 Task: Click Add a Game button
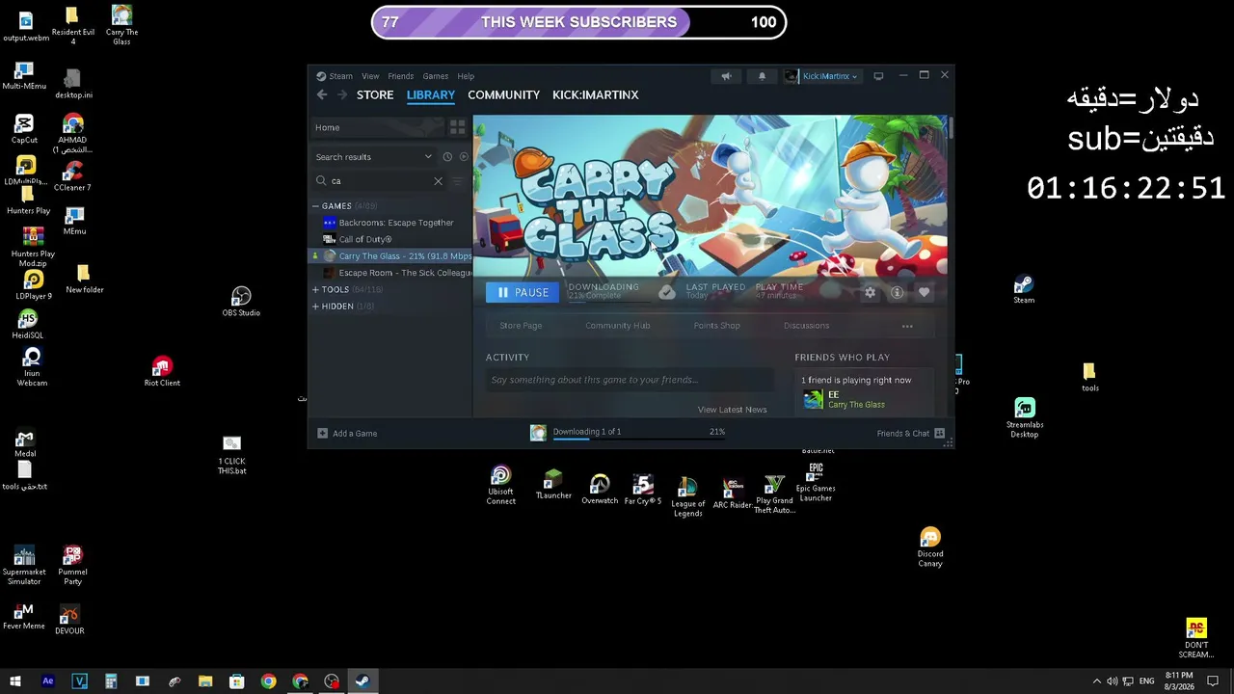point(347,434)
